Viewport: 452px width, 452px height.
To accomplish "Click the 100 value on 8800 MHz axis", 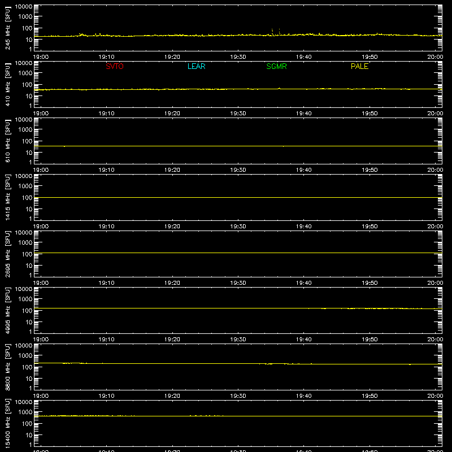I will [27, 367].
